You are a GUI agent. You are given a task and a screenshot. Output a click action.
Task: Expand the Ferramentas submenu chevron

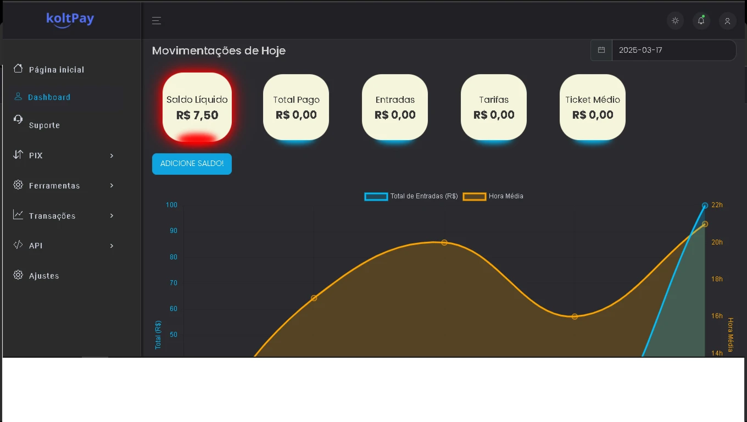(112, 186)
